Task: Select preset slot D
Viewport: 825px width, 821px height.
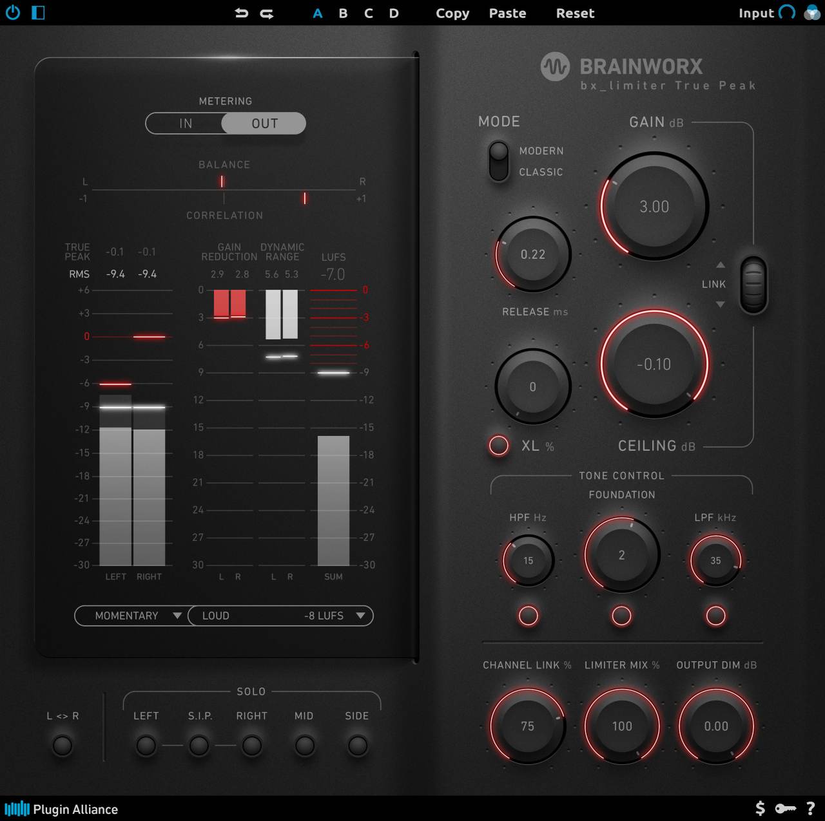Action: click(x=393, y=12)
